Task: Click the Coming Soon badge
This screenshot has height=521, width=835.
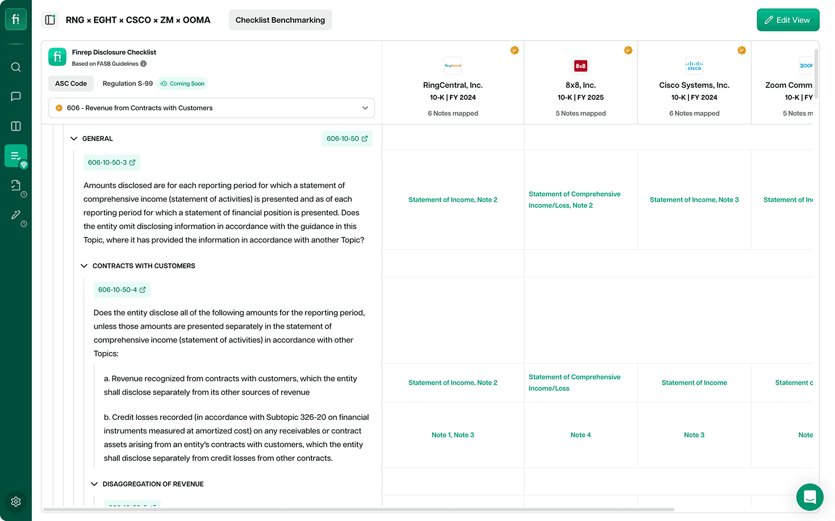Action: click(x=182, y=84)
